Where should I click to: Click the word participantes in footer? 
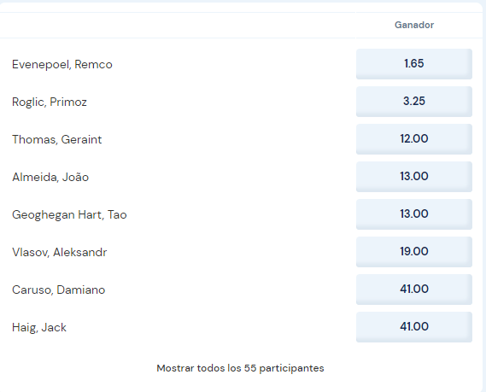291,368
